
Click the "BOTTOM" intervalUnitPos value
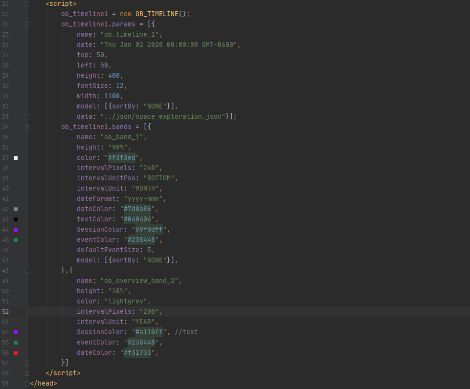(158, 178)
